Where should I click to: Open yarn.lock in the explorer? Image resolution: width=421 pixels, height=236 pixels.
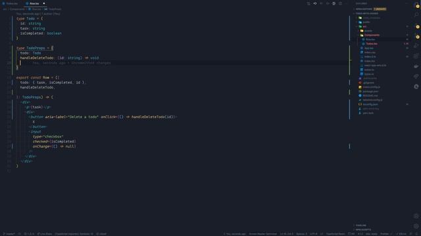368,113
